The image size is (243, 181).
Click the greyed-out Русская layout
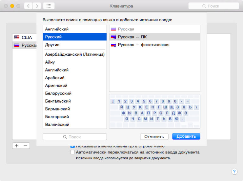(155, 29)
